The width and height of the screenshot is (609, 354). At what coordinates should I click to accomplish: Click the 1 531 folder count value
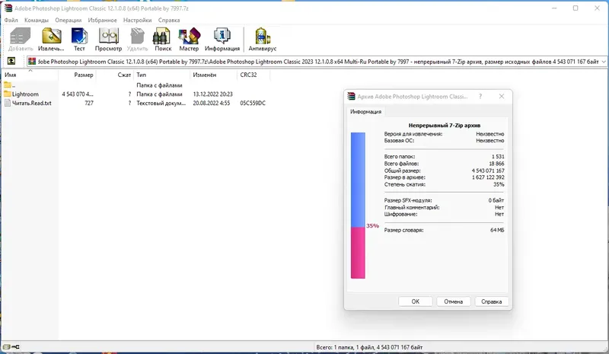coord(498,157)
